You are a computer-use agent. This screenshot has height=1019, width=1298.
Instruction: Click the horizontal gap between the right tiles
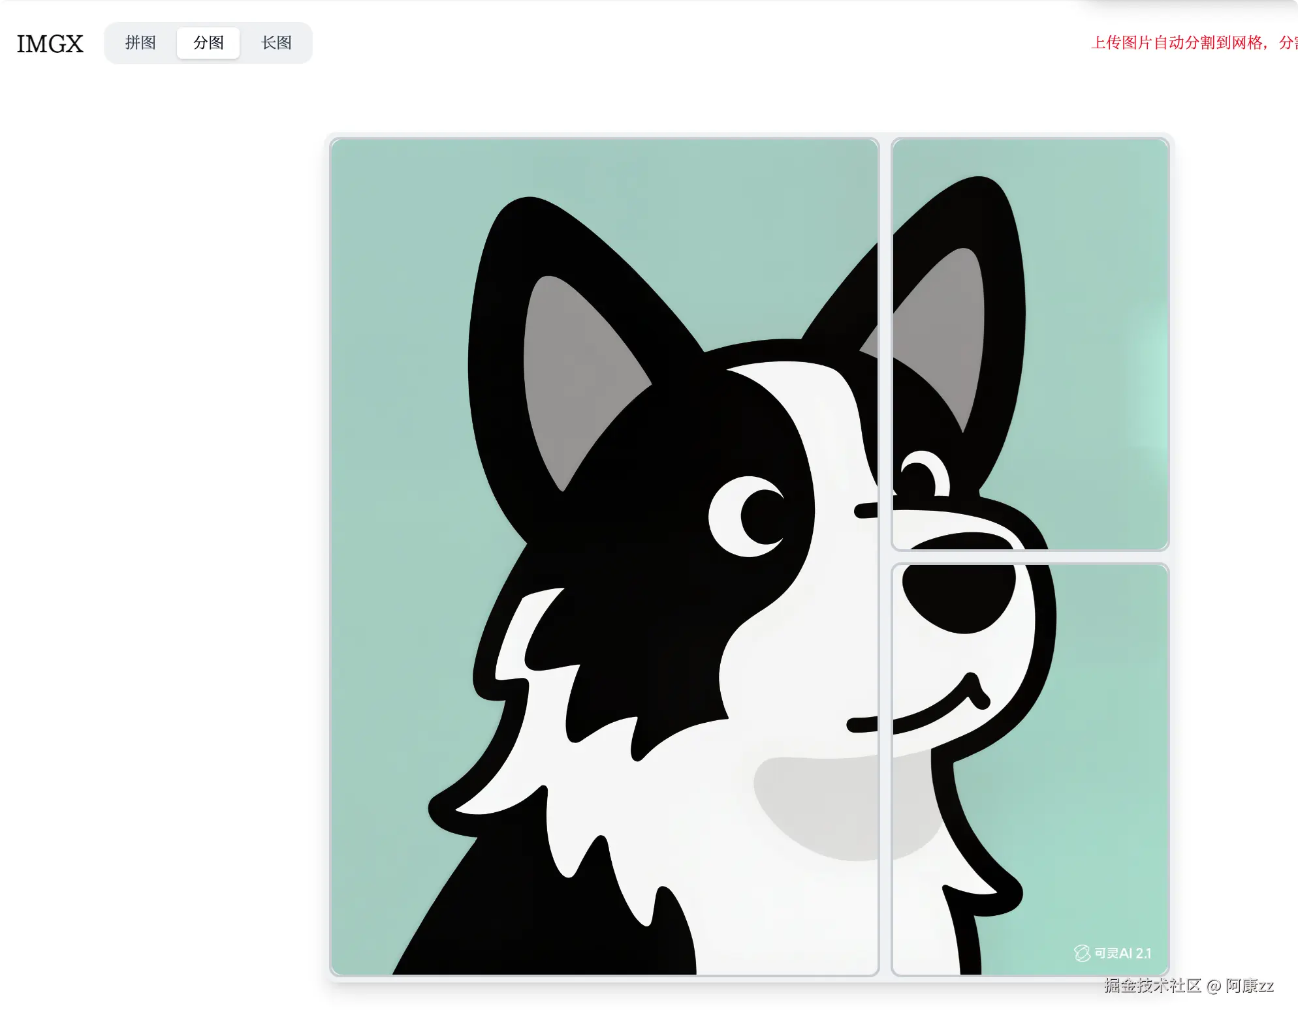(x=1030, y=557)
